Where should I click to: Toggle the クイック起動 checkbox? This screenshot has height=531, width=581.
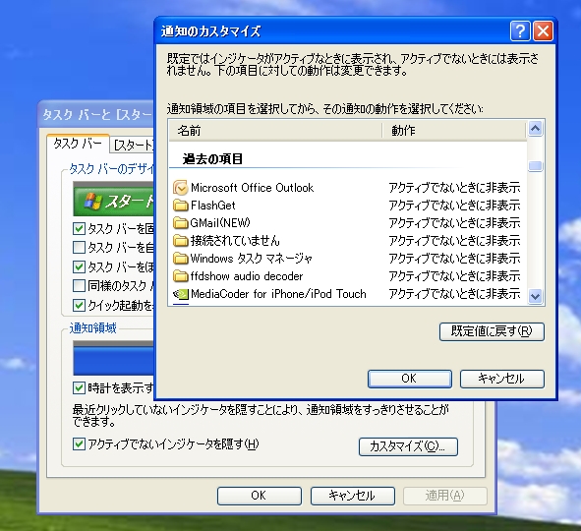pyautogui.click(x=79, y=306)
